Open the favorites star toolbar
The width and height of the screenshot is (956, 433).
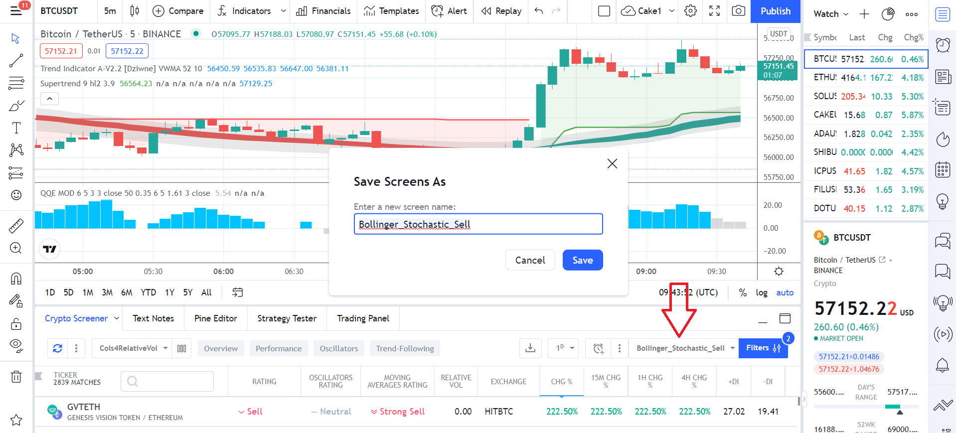16,420
